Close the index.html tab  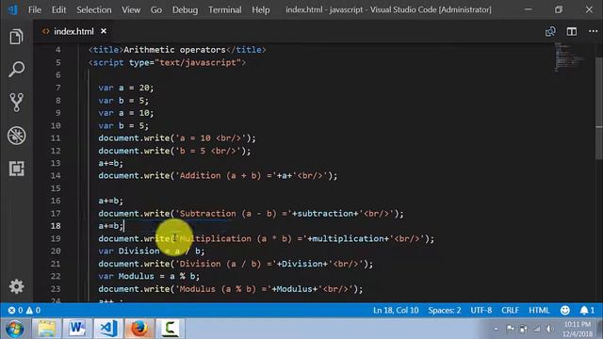point(104,31)
